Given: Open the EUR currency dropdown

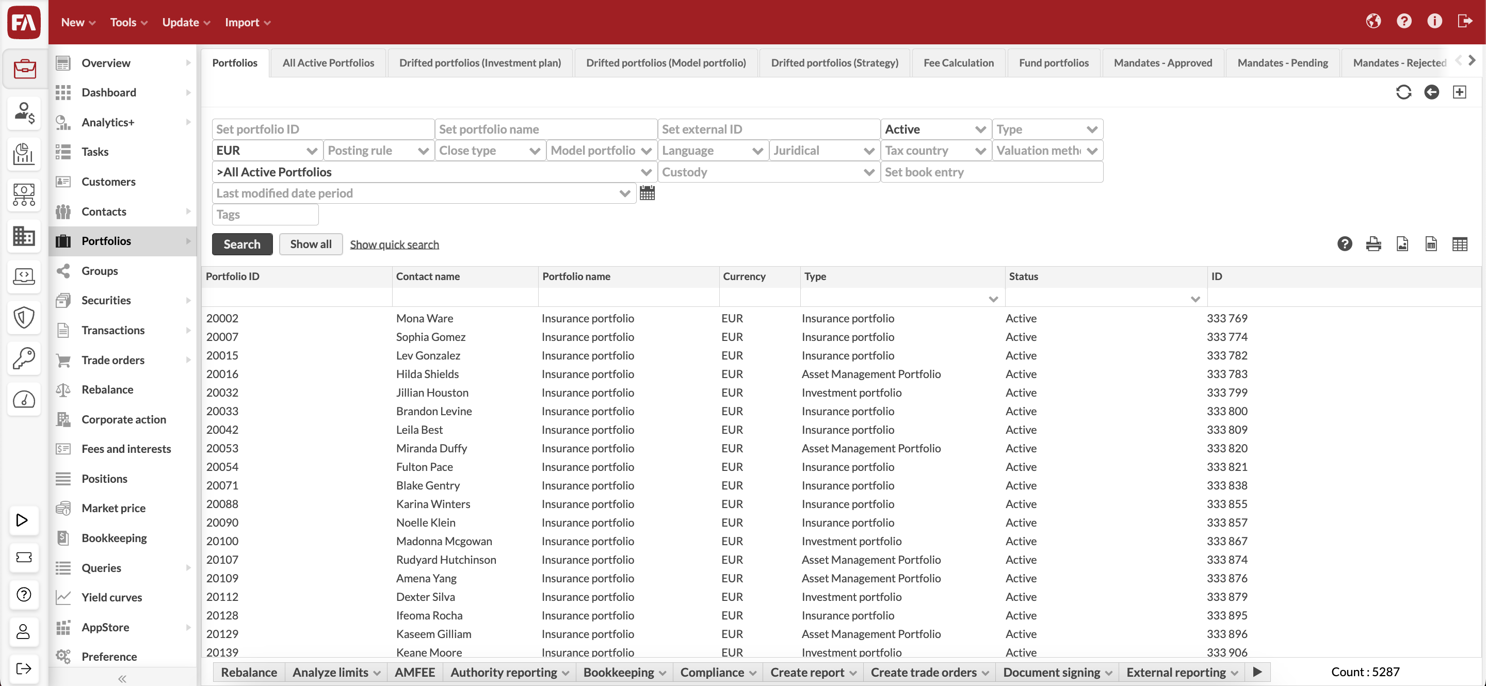Looking at the screenshot, I should click(x=267, y=151).
